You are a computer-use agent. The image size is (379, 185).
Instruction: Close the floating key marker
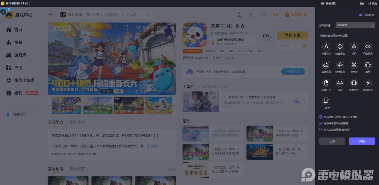pos(9,10)
